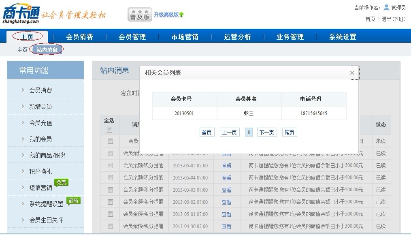Screen dimensions: 411x235
Task: Click the green 免费 badge on 短信营销
Action: tap(61, 182)
